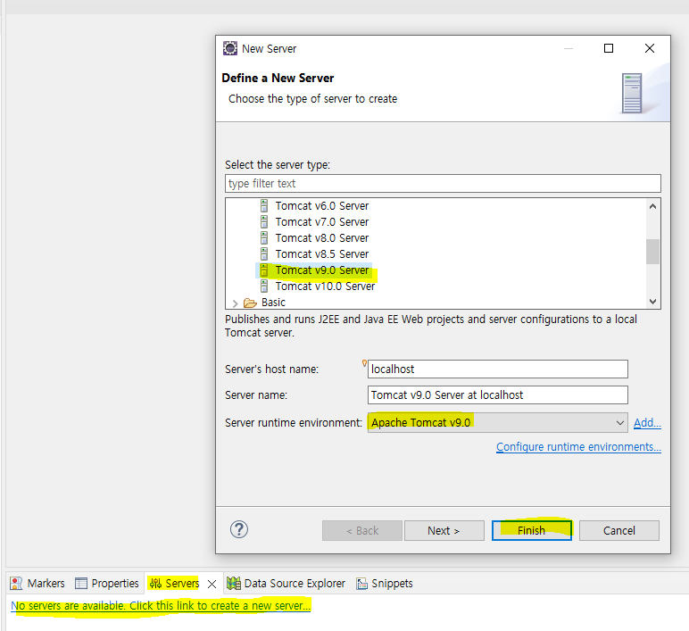Click the Data Source Explorer tab icon
689x631 pixels.
(234, 583)
